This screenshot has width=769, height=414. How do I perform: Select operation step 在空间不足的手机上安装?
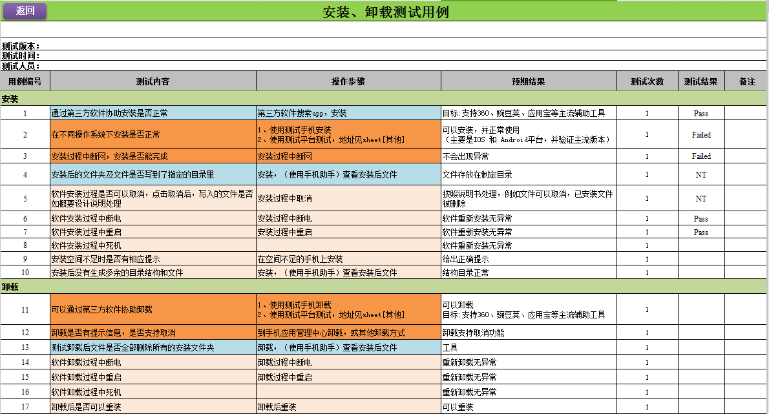tap(348, 259)
